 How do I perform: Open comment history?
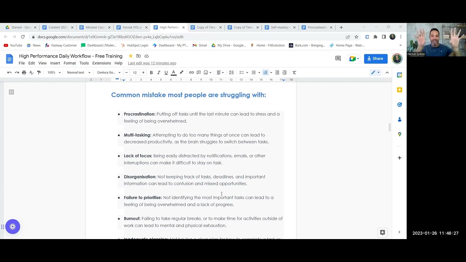[x=338, y=59]
